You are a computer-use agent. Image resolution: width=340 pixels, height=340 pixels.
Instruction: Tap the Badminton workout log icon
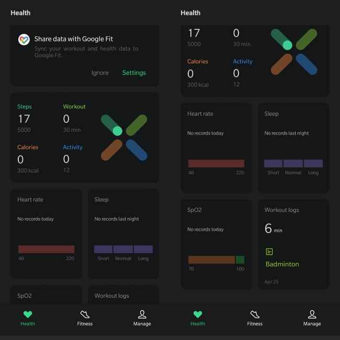(x=269, y=252)
